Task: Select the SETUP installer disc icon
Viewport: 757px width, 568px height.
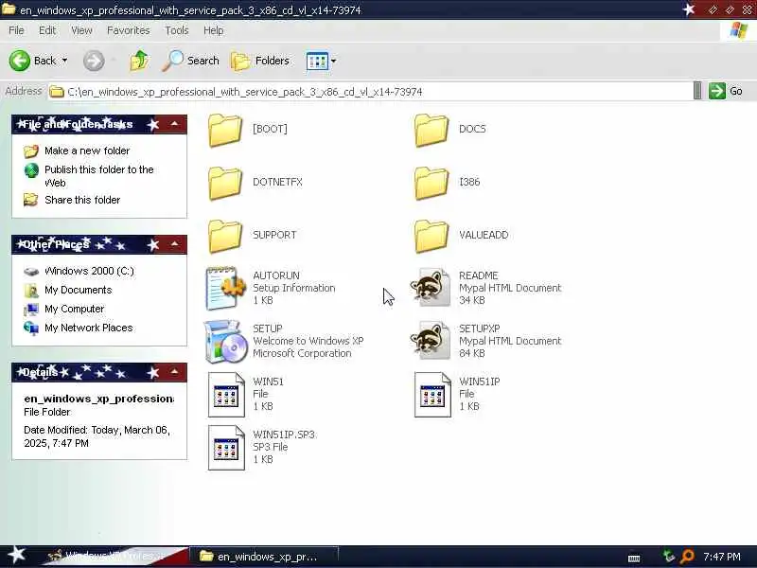Action: point(224,342)
